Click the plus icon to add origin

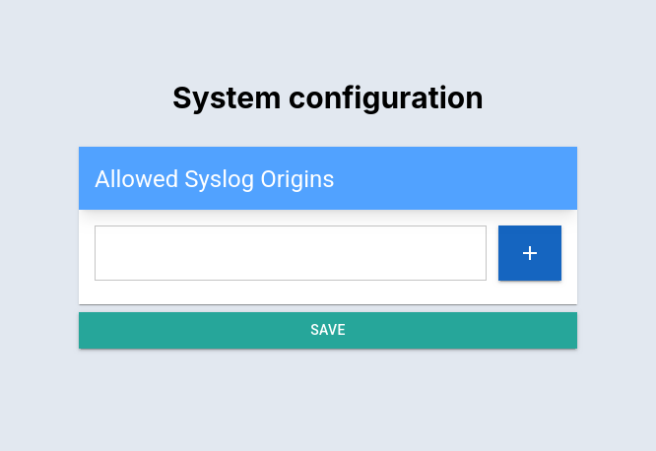[530, 253]
